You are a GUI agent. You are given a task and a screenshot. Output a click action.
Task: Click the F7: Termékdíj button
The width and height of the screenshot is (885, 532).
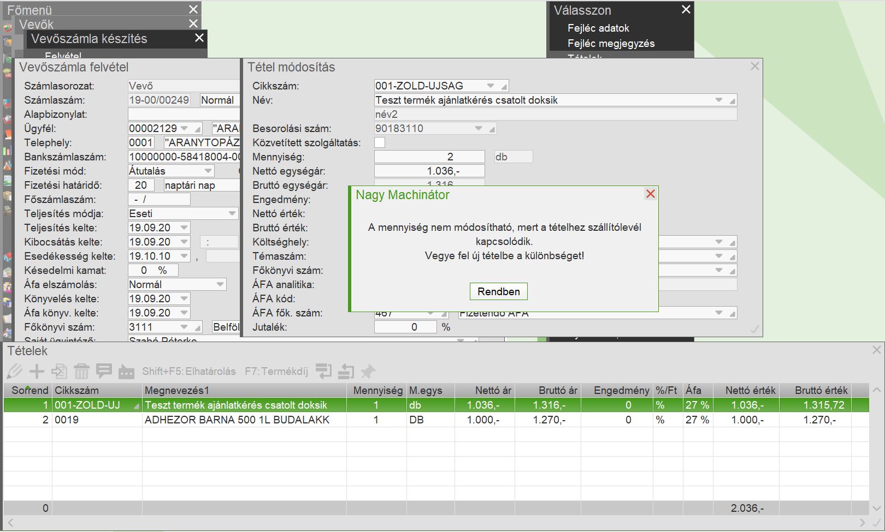tap(276, 372)
